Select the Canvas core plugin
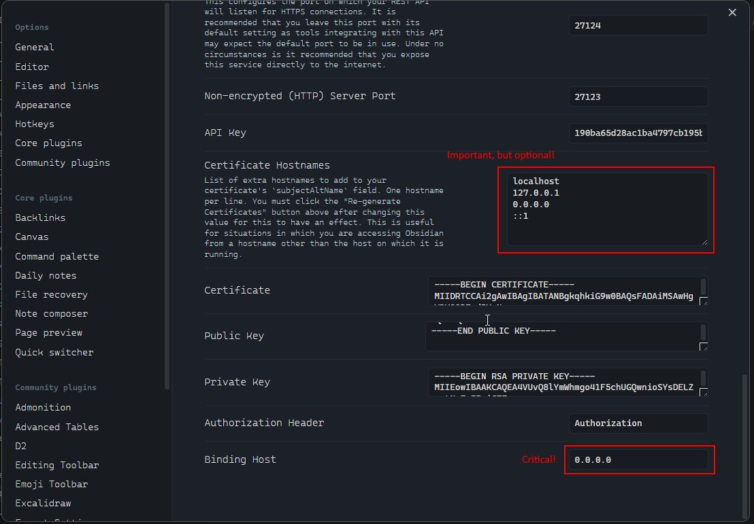This screenshot has height=524, width=754. point(31,237)
